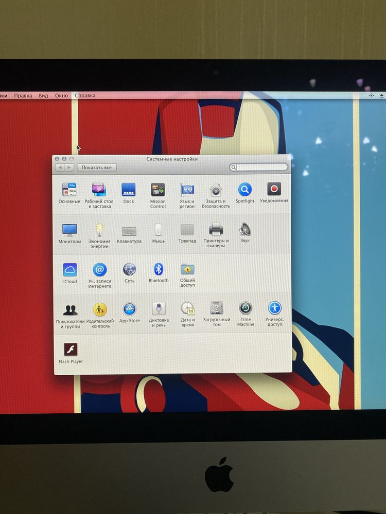The image size is (386, 514).
Task: Click the Показать все button
Action: point(97,168)
